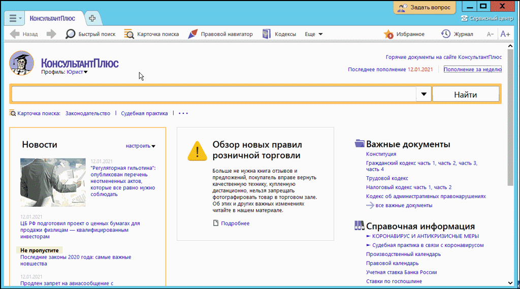Image resolution: width=520 pixels, height=289 pixels.
Task: Open Гражданский кодекс link
Action: coord(421,166)
